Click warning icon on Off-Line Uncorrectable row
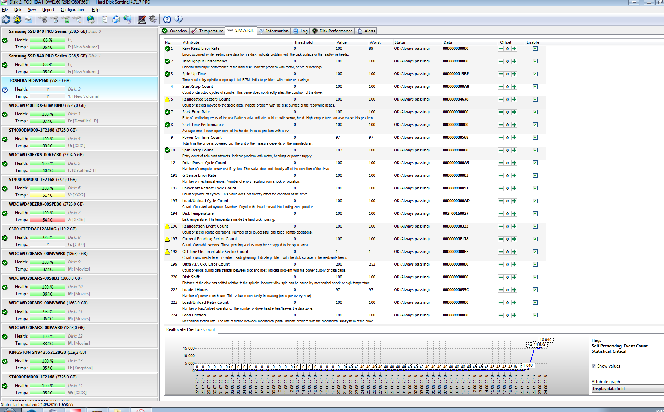Screen dimensions: 664x412 167,252
